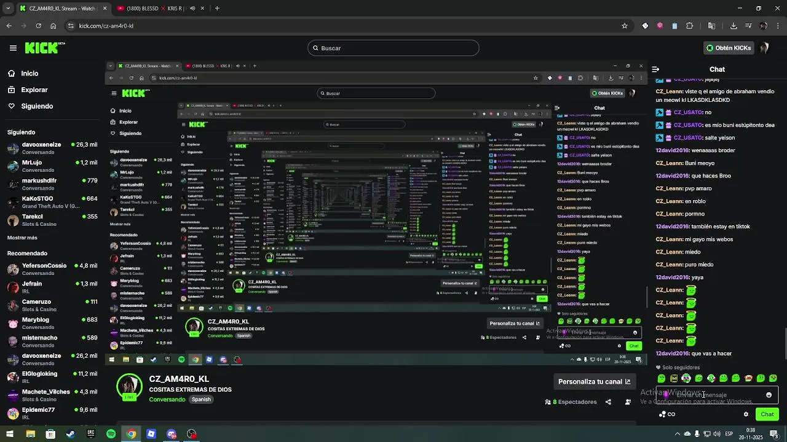
Task: Open Chrome's three-dot menu
Action: tap(778, 26)
